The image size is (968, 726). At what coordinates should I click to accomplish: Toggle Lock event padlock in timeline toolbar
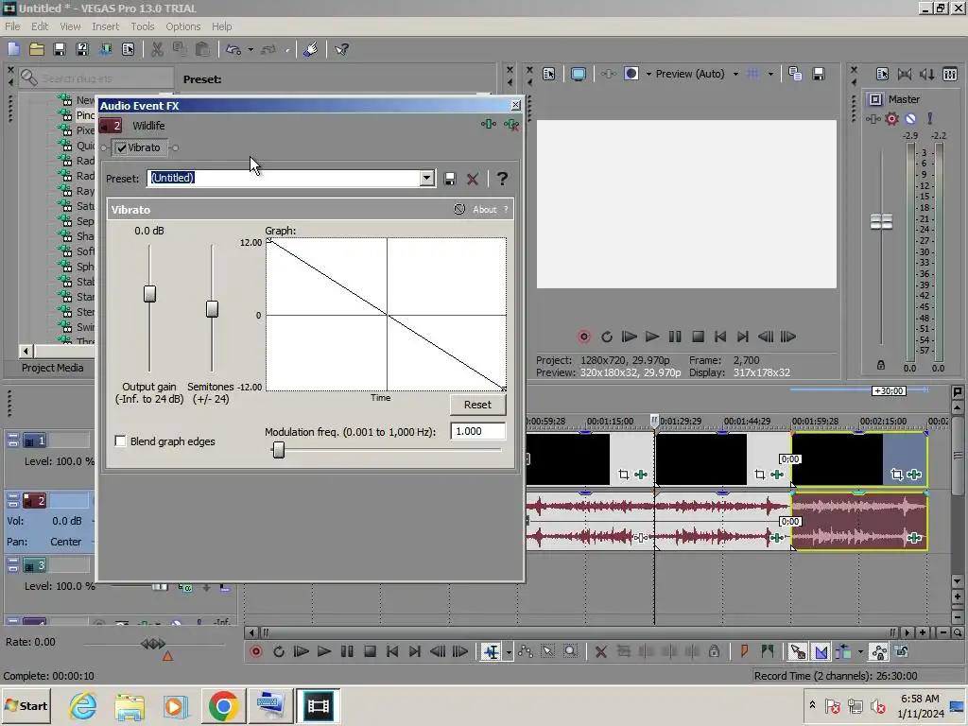pos(715,651)
